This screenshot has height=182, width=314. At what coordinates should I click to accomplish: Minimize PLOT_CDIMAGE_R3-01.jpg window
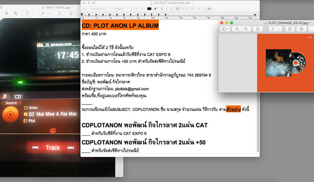tap(226, 23)
